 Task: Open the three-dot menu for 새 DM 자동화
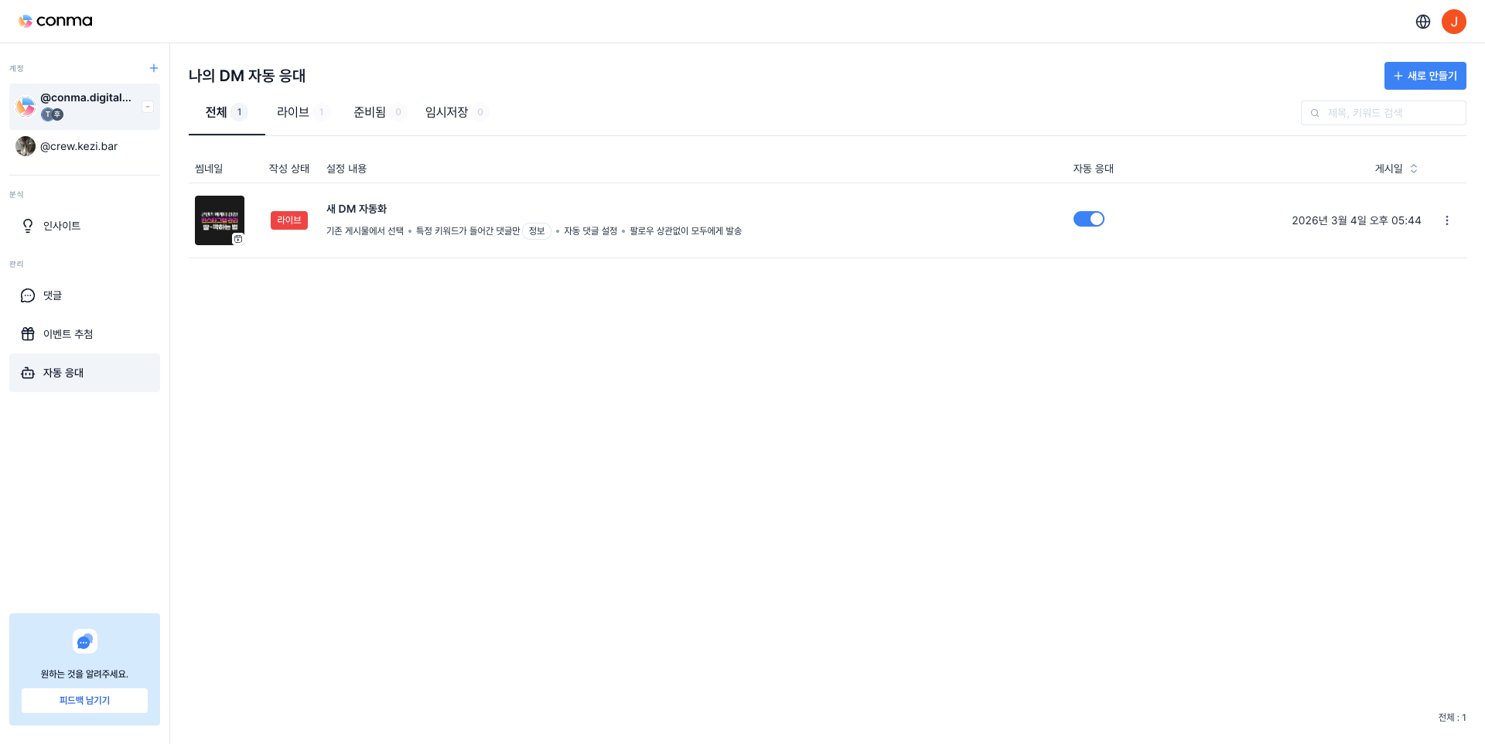point(1446,220)
